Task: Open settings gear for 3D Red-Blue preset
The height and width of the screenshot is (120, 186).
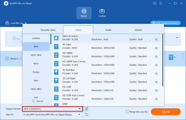Action: pos(156,73)
